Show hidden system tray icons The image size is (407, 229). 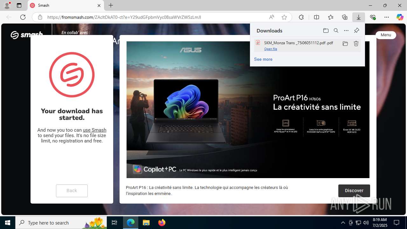[343, 223]
